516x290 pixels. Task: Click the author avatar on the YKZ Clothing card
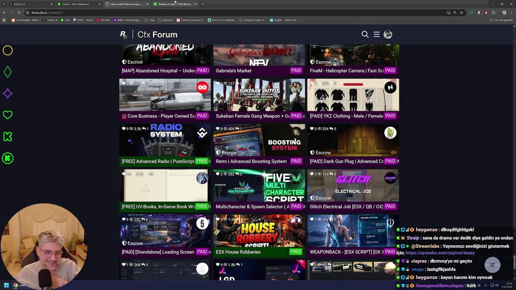tap(390, 87)
